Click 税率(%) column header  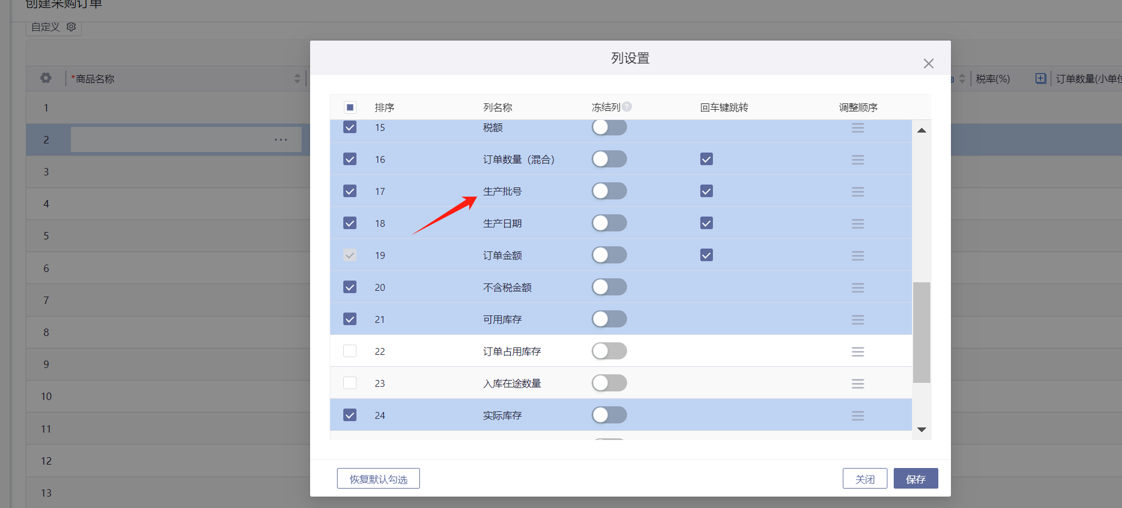(x=993, y=79)
